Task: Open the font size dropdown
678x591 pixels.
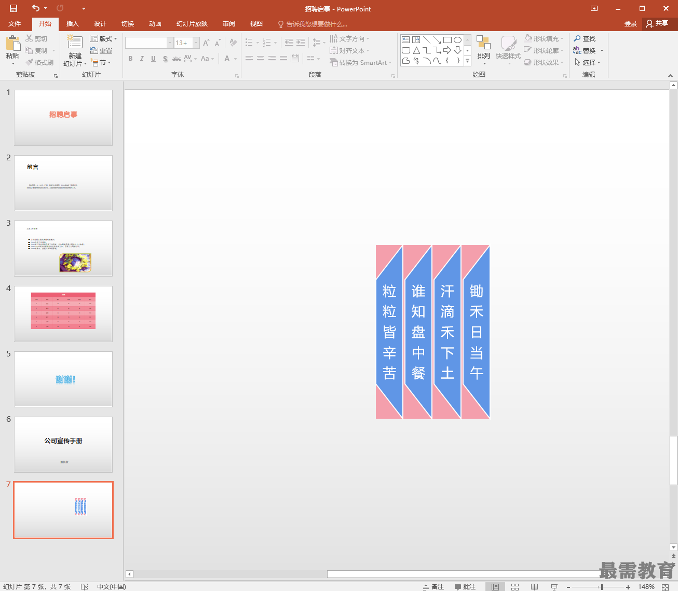Action: point(196,43)
